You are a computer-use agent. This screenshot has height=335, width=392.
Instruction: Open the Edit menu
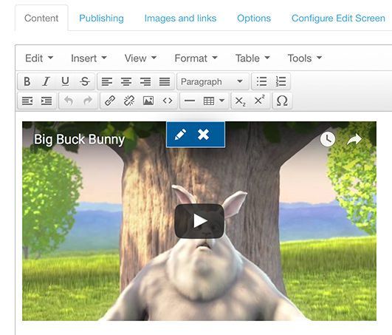tap(39, 58)
